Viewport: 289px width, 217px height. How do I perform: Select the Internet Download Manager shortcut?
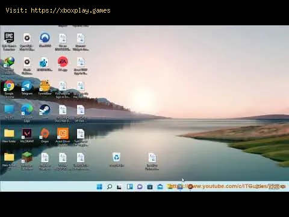9,62
